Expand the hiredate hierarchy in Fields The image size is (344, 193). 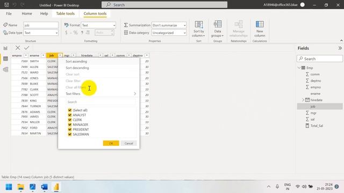point(303,100)
